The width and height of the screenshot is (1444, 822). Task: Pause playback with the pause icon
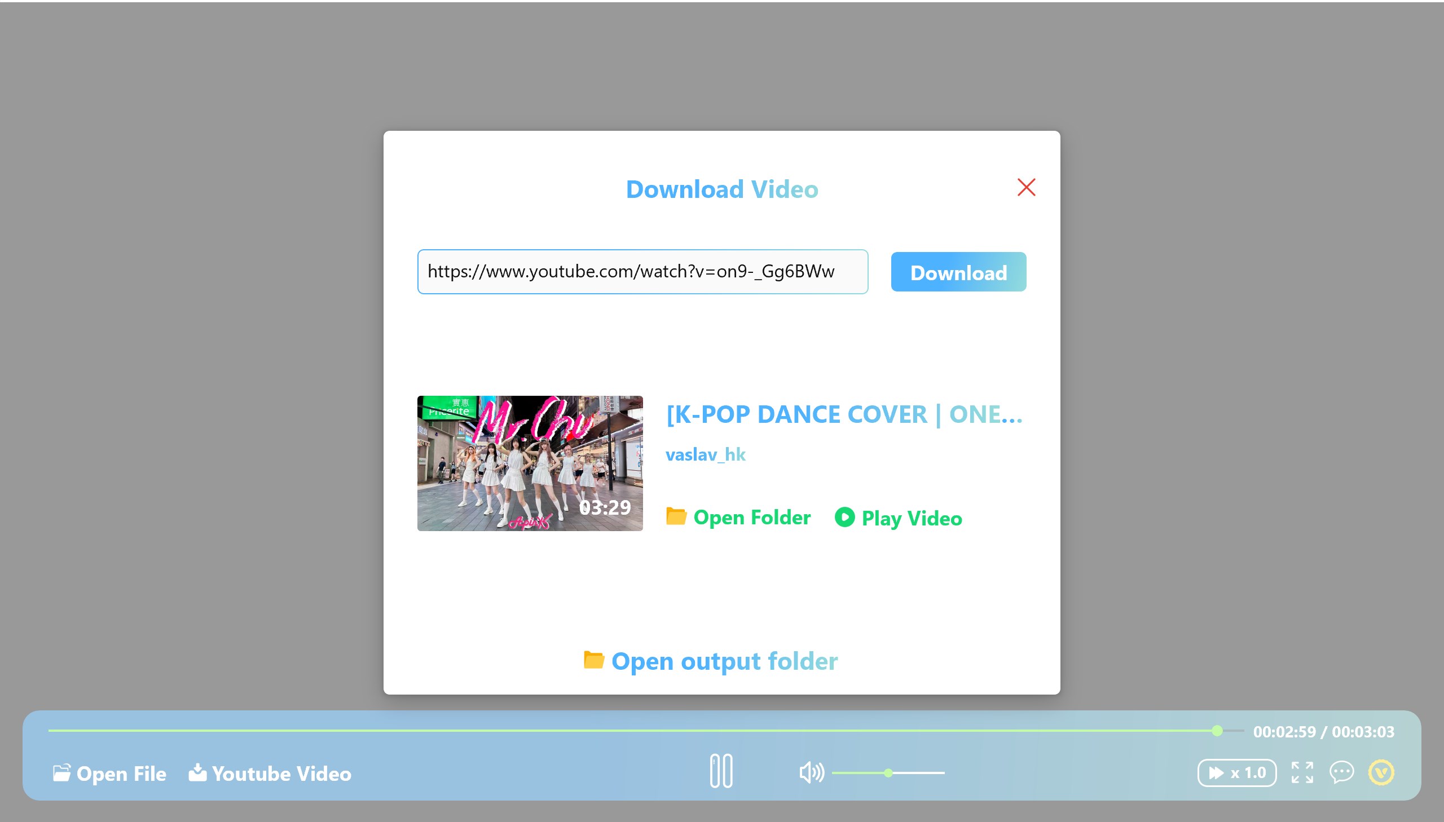coord(720,771)
